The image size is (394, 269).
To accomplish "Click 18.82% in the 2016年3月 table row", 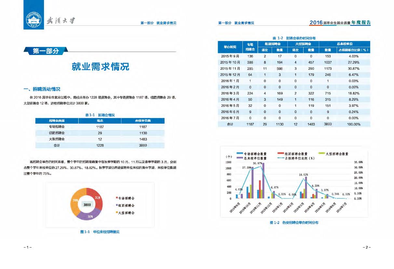I will pos(353,93).
